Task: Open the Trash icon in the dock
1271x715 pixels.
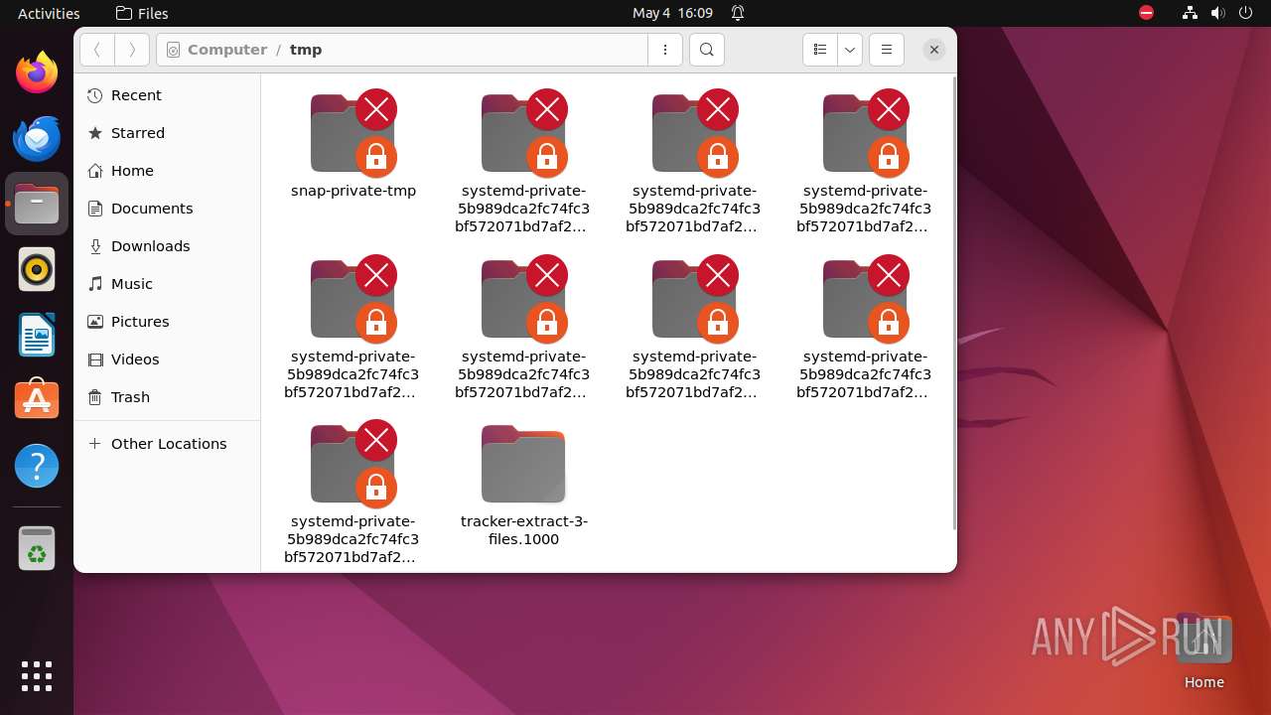Action: click(37, 548)
